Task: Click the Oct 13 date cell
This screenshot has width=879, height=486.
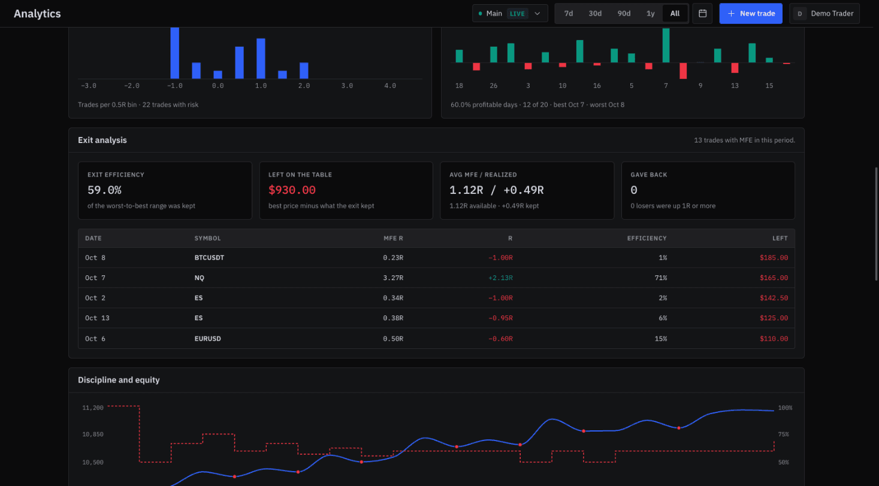Action: coord(97,318)
